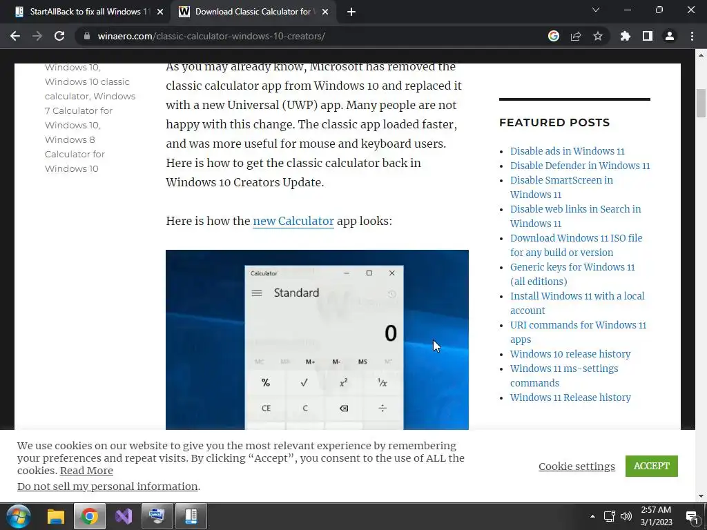The width and height of the screenshot is (707, 530).
Task: Close the Download Classic Calculator tab
Action: [325, 12]
